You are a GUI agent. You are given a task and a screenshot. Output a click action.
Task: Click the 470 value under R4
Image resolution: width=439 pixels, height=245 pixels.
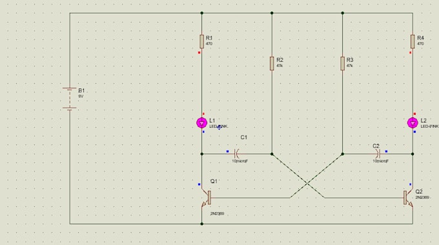[420, 44]
